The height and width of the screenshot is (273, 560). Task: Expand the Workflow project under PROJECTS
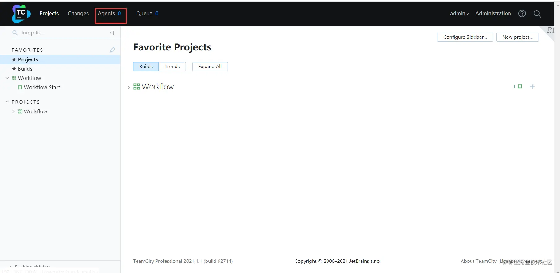[x=13, y=111]
